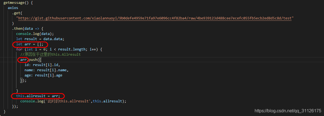Click the push method call
324x116 pixels.
(x=33, y=60)
